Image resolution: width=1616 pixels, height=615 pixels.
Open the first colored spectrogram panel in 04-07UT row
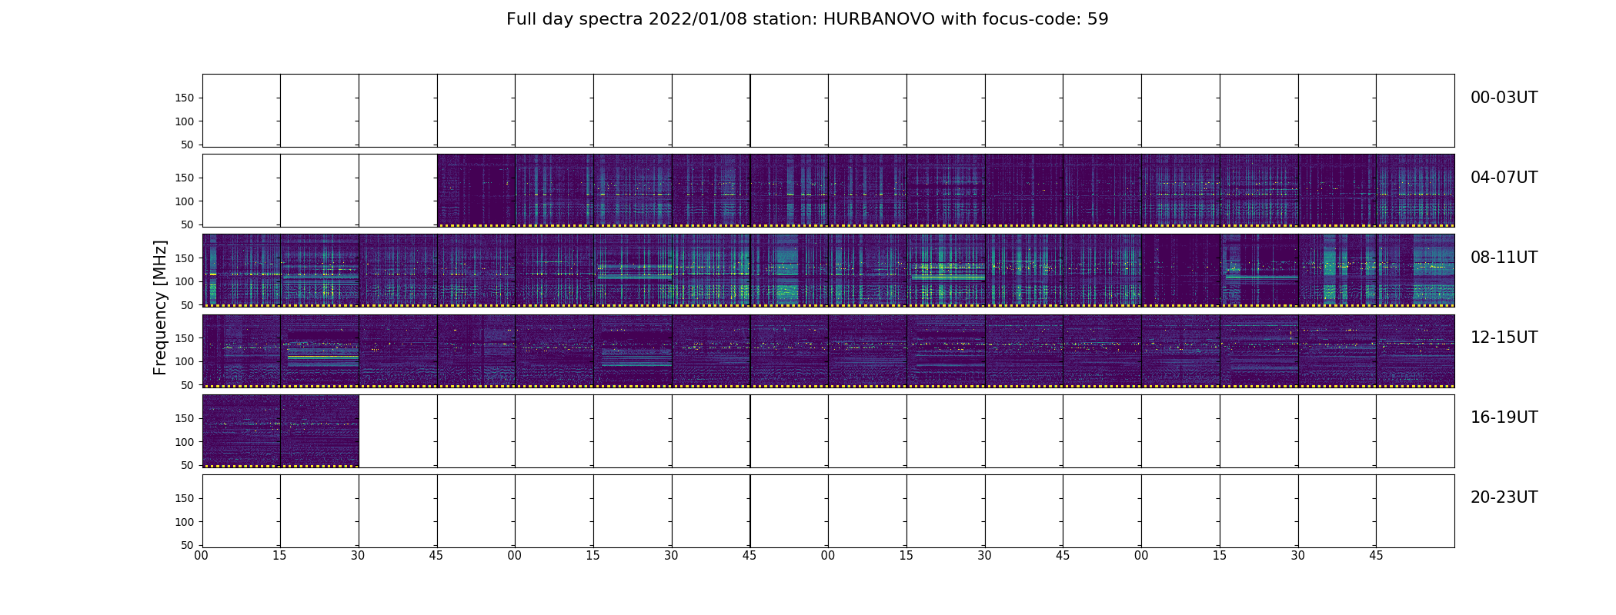coord(476,191)
